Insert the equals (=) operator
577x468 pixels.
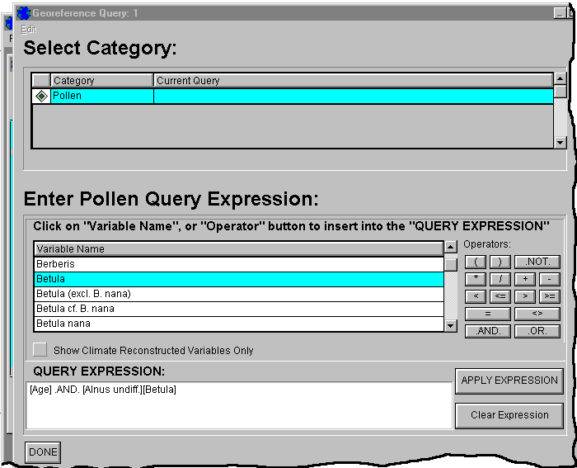(487, 314)
